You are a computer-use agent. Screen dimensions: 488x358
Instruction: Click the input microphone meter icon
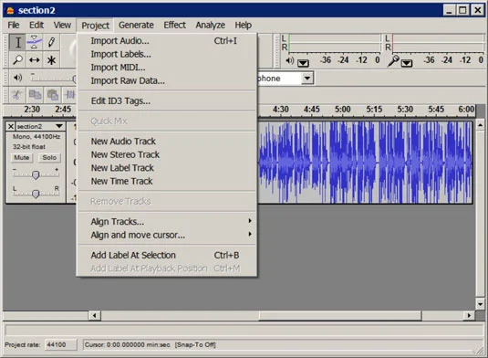click(x=393, y=61)
